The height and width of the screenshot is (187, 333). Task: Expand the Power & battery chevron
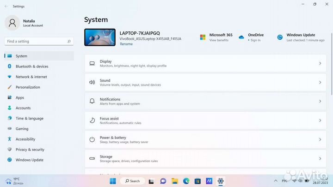(x=320, y=139)
